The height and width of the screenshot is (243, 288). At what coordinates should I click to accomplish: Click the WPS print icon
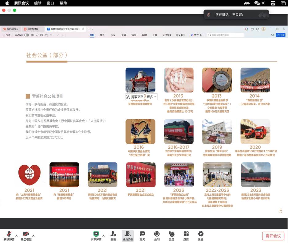click(x=41, y=35)
